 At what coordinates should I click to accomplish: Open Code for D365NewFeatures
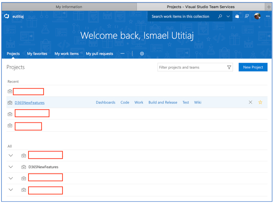click(x=125, y=102)
